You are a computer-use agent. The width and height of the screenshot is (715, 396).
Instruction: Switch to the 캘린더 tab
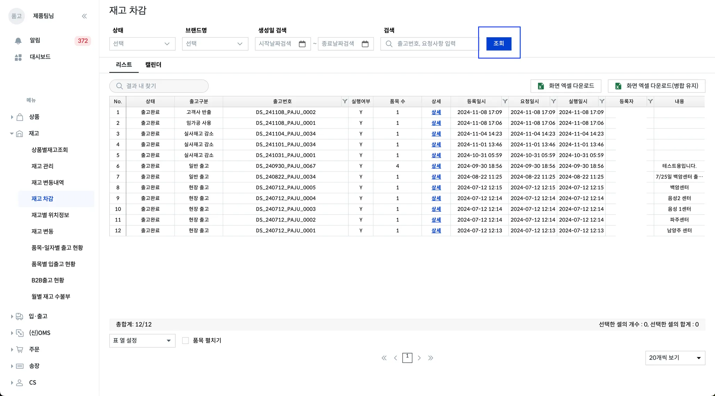[153, 65]
